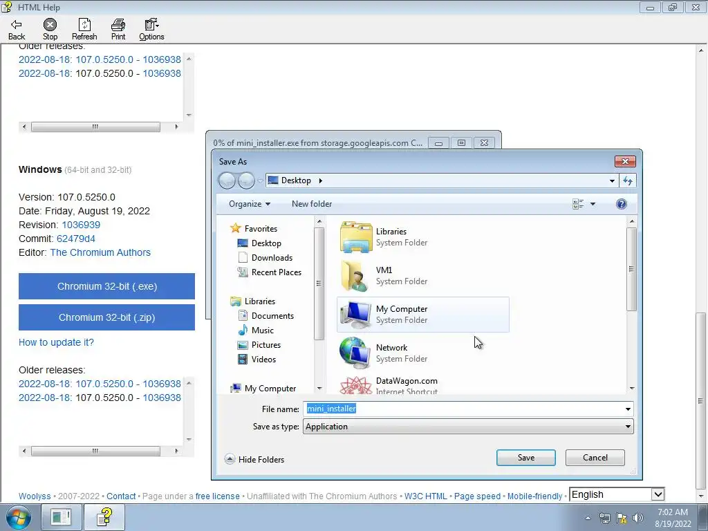Click the Woolyss footer link
This screenshot has height=531, width=708.
coord(35,496)
